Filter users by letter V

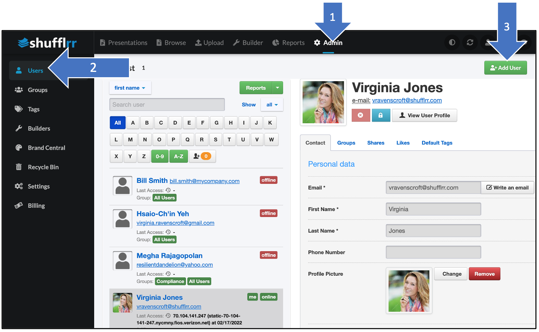point(257,139)
